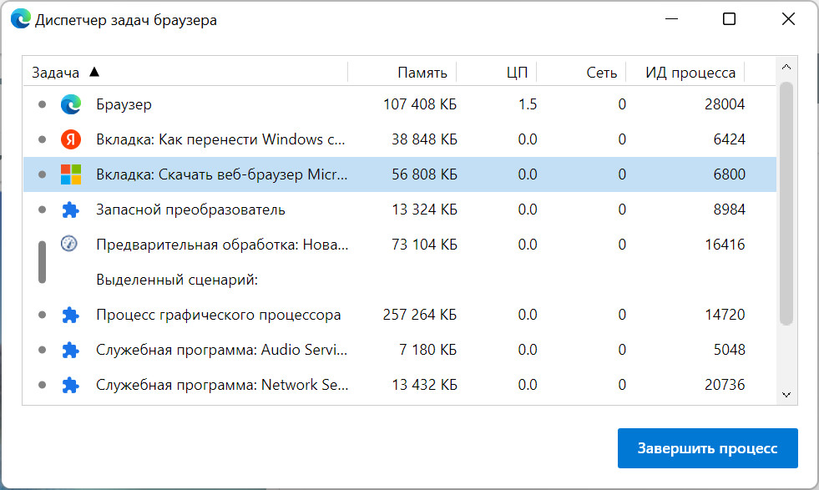Screen dimensions: 819x490
Task: Maximize the browser task manager window
Action: pos(729,19)
